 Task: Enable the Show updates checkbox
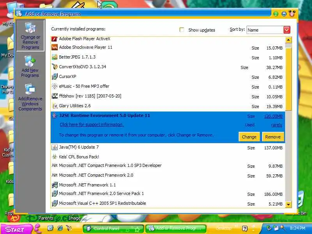pos(182,30)
